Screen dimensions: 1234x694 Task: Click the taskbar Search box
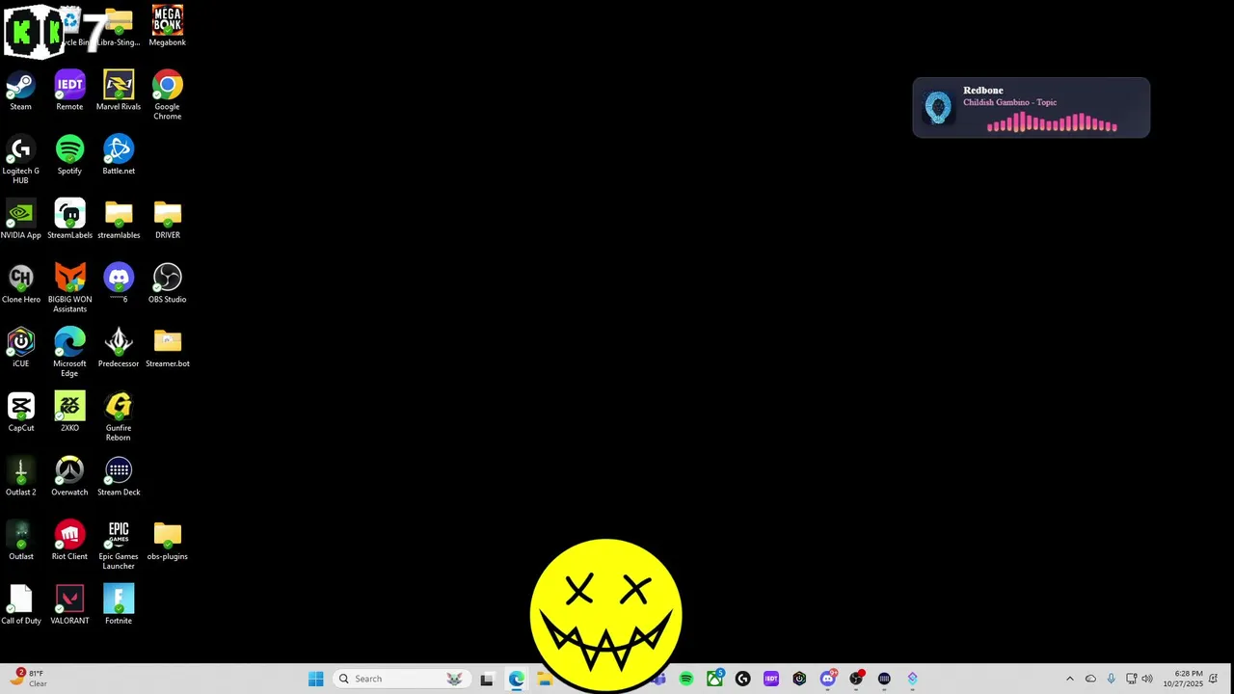(x=400, y=679)
